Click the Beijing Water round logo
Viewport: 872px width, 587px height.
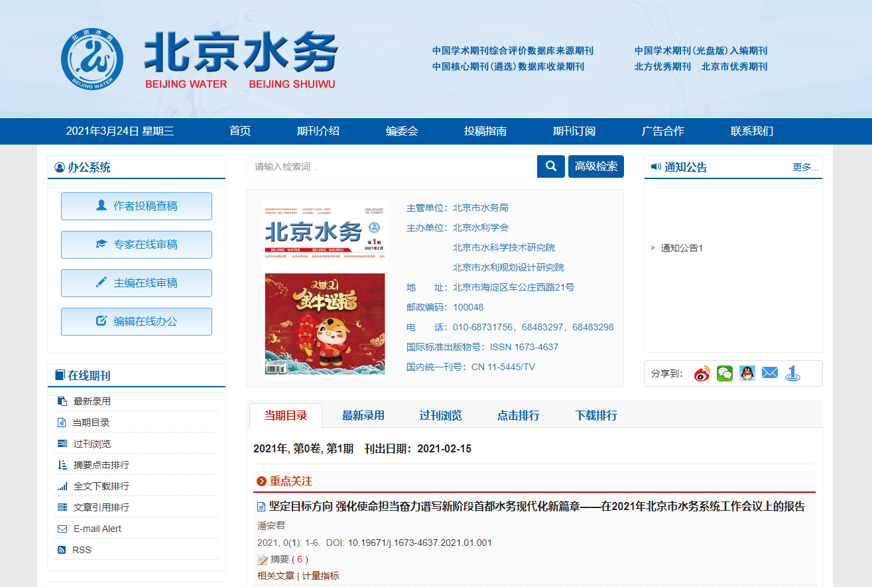point(92,59)
